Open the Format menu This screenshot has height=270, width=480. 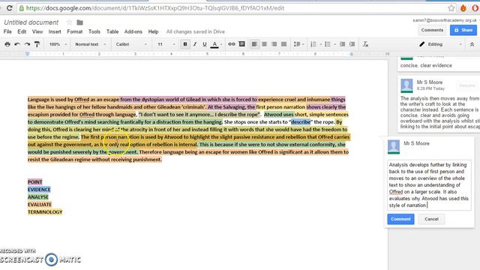[x=75, y=31]
